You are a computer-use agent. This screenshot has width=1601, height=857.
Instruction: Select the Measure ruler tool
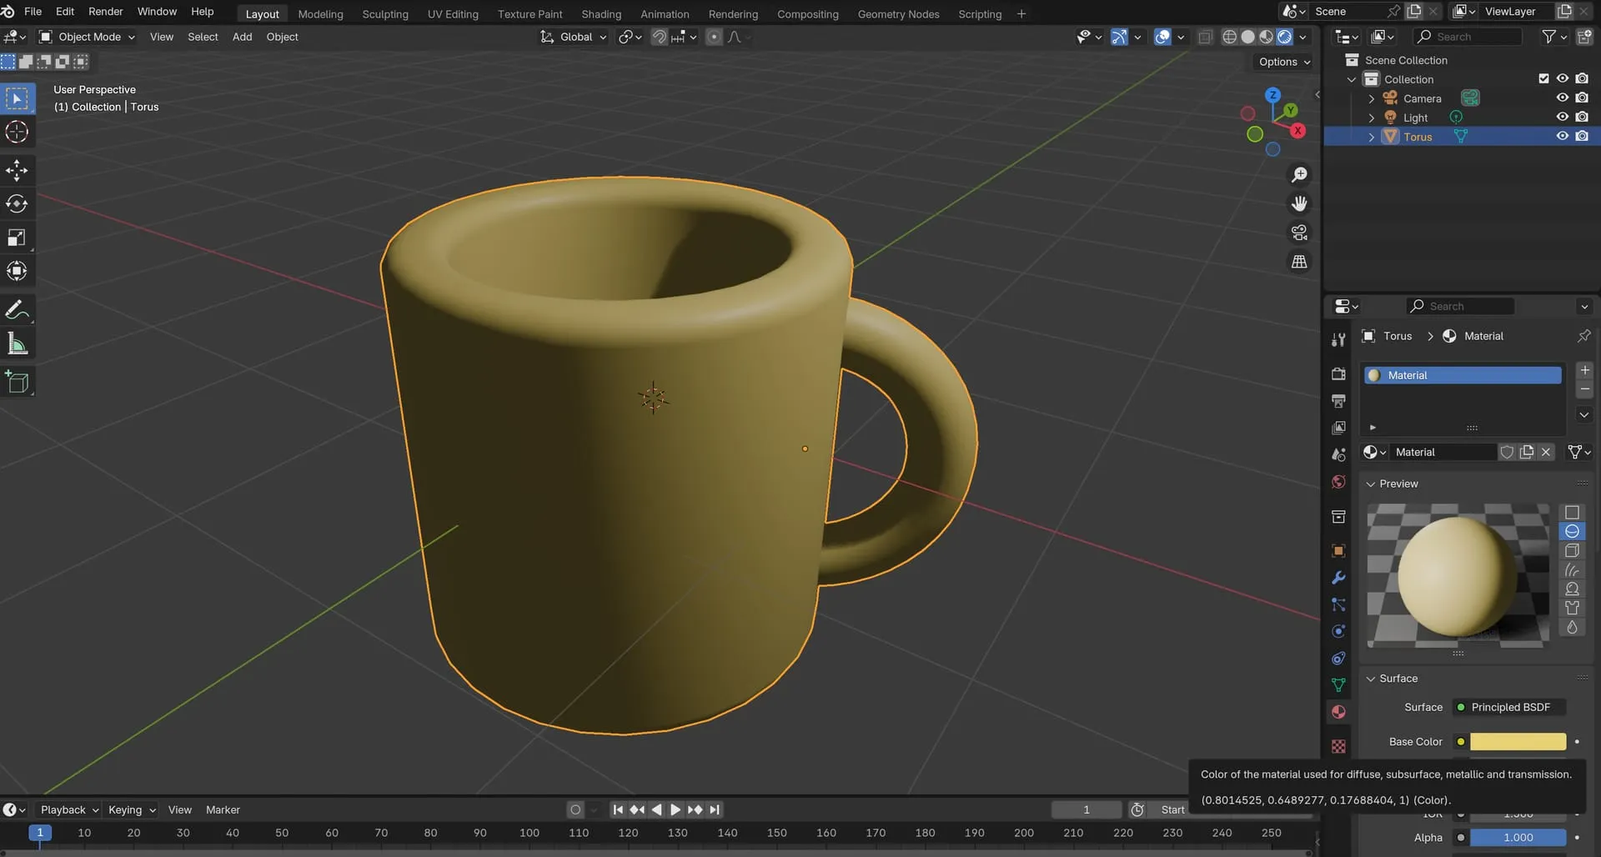point(17,343)
